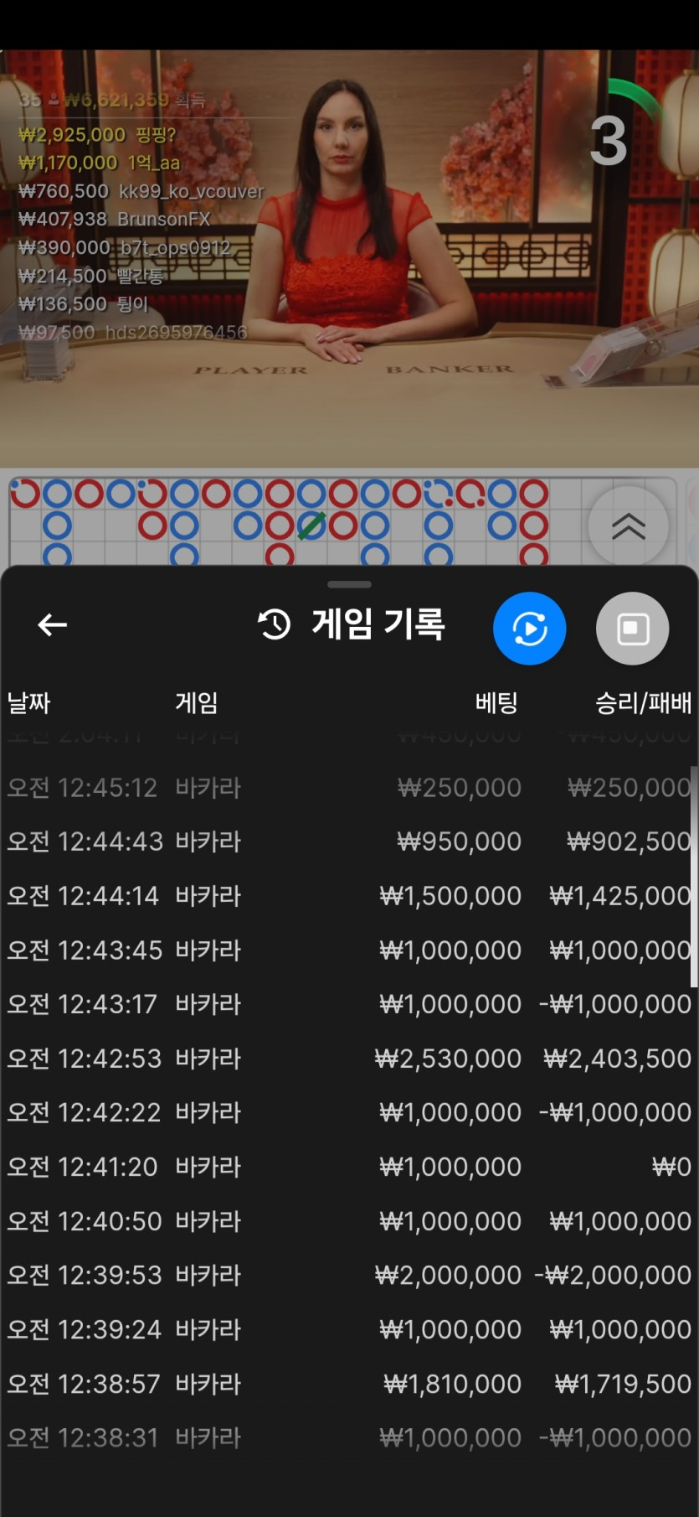
Task: Open the 오전 12:39:53 record of -₩2,000,000
Action: (349, 1276)
